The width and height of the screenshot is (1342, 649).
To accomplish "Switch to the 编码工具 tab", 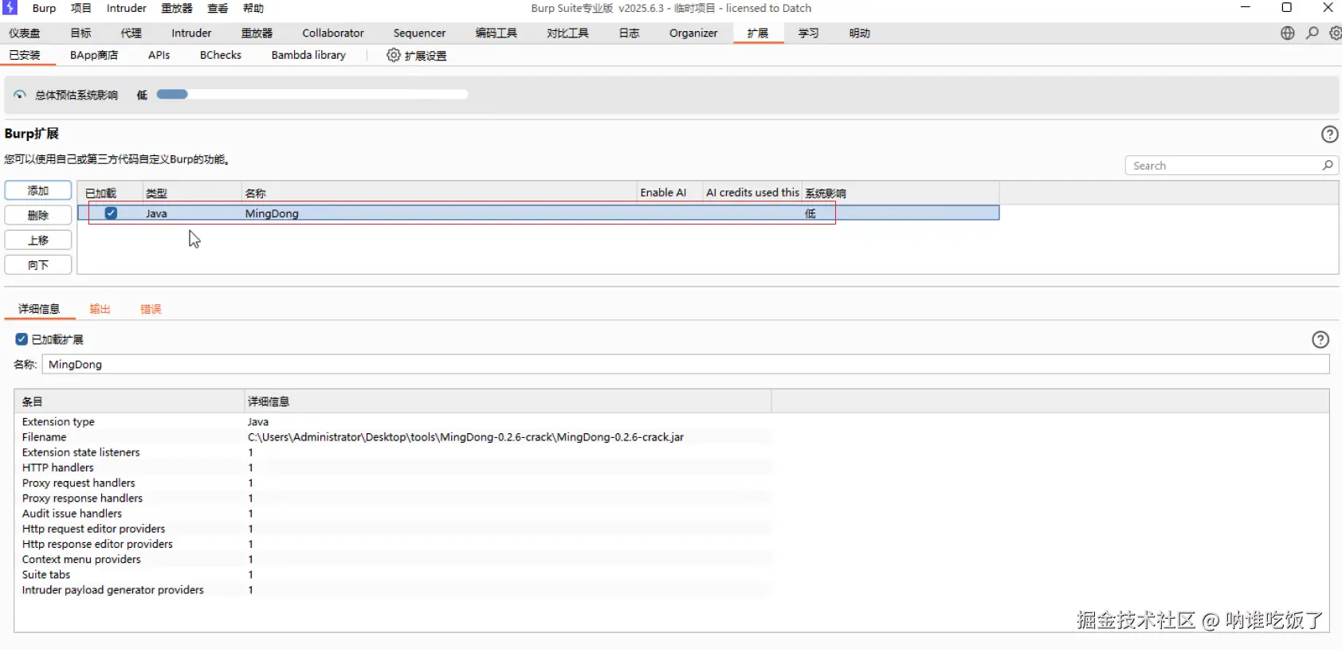I will click(496, 33).
